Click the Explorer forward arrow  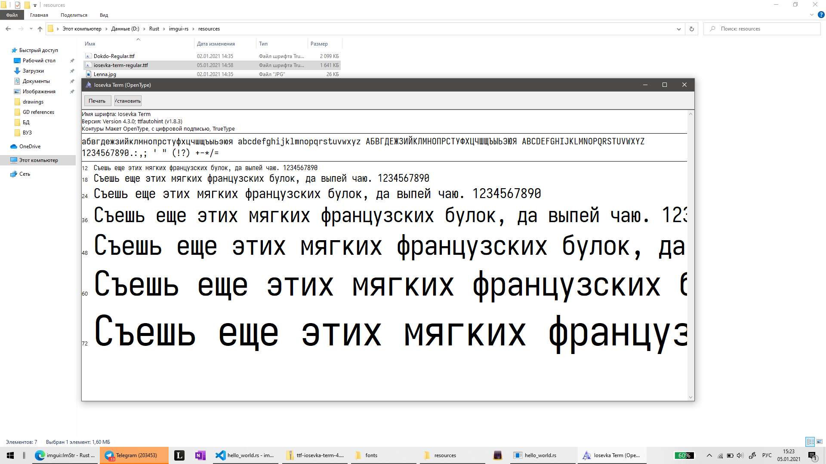tap(21, 29)
